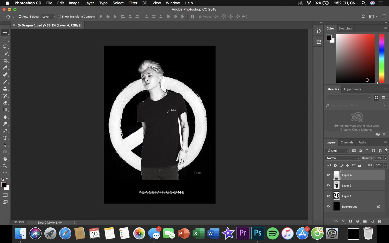
Task: Select the Clone Stamp tool
Action: point(5,89)
